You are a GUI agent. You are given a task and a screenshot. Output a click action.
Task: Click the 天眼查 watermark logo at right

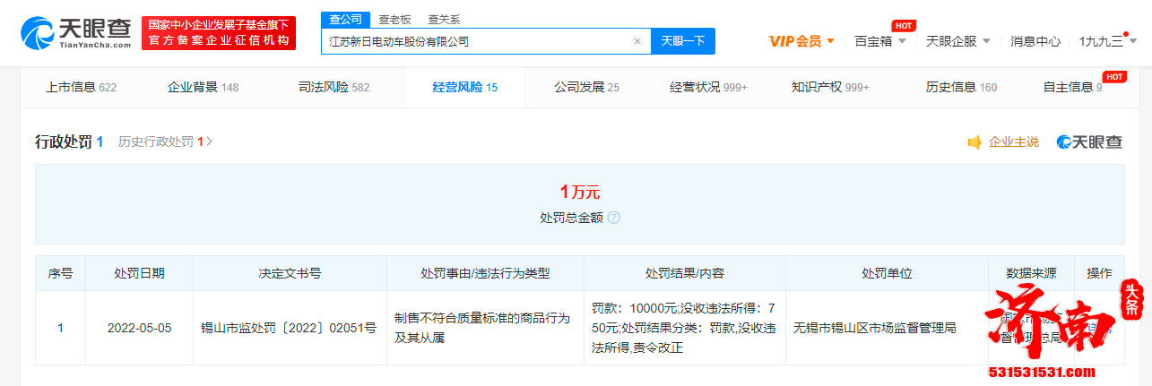(x=1088, y=142)
